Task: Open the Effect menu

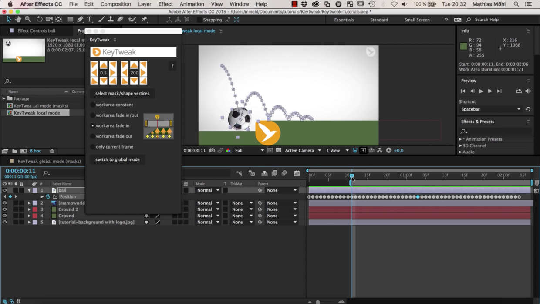Action: pos(165,4)
